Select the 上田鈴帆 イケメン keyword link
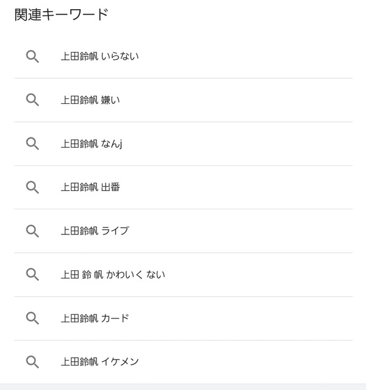Screen dimensions: 366x390 (x=99, y=362)
